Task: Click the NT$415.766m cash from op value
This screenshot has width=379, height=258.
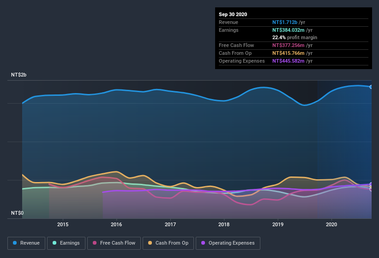Action: [x=289, y=53]
